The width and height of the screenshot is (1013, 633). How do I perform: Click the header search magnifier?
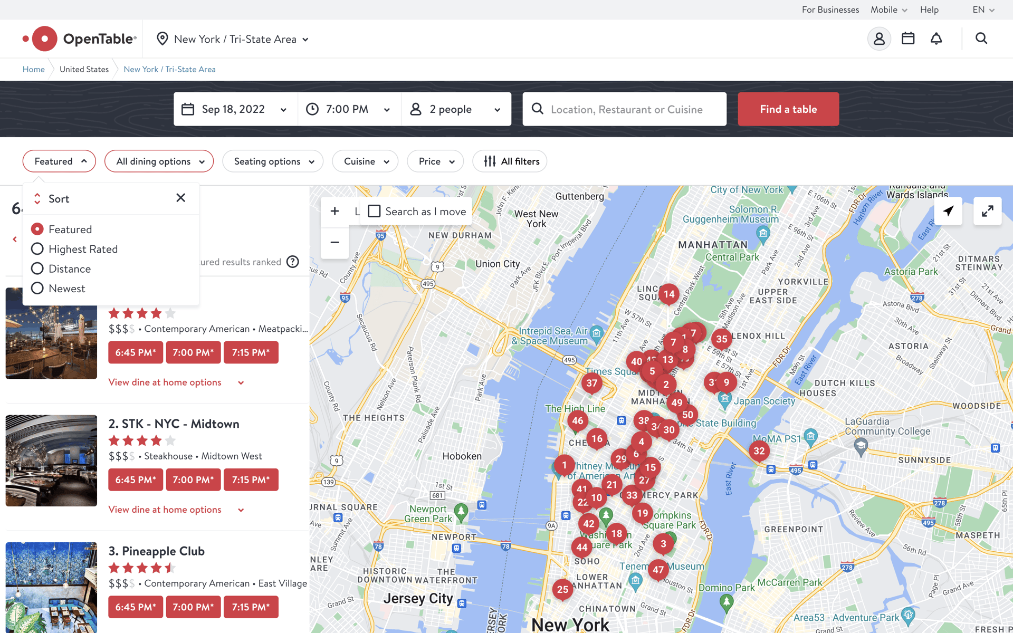tap(981, 39)
